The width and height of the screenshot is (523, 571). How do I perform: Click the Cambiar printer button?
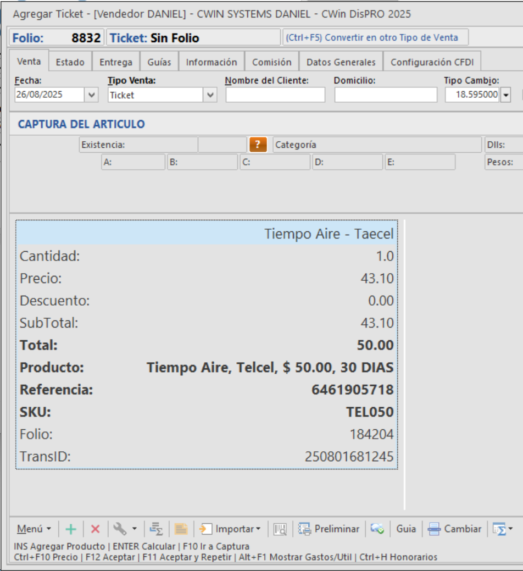click(x=455, y=529)
